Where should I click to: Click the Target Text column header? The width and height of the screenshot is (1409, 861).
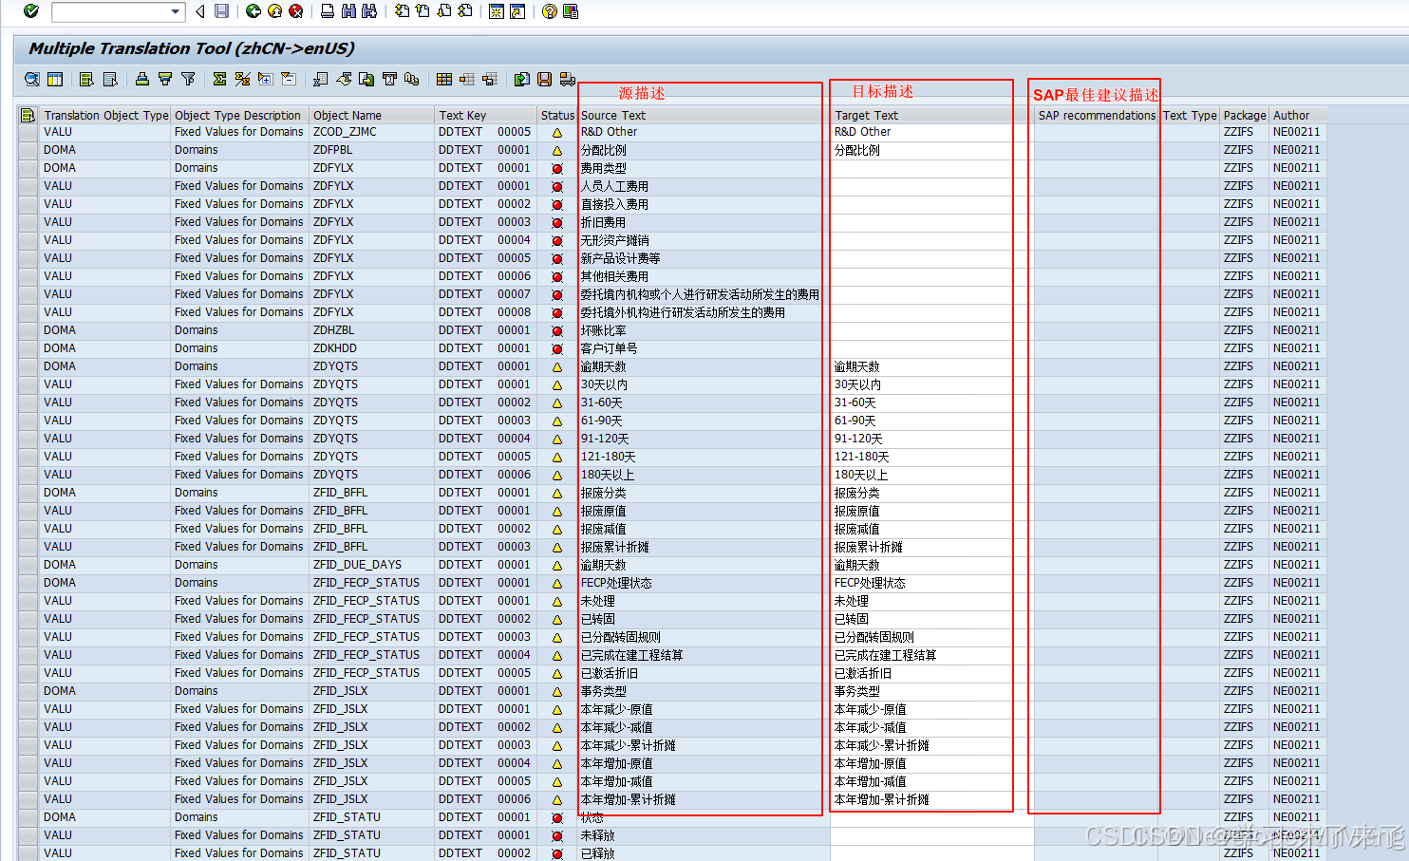click(931, 115)
